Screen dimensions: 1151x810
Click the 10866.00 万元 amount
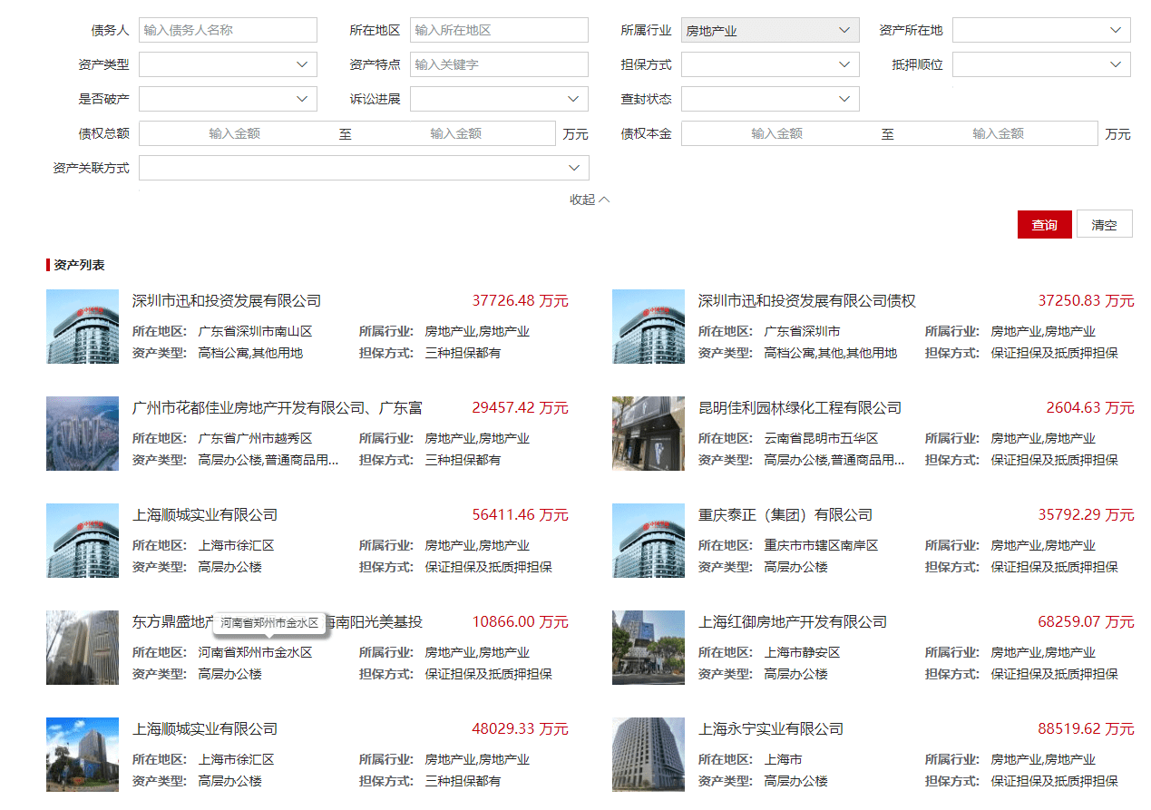point(520,622)
